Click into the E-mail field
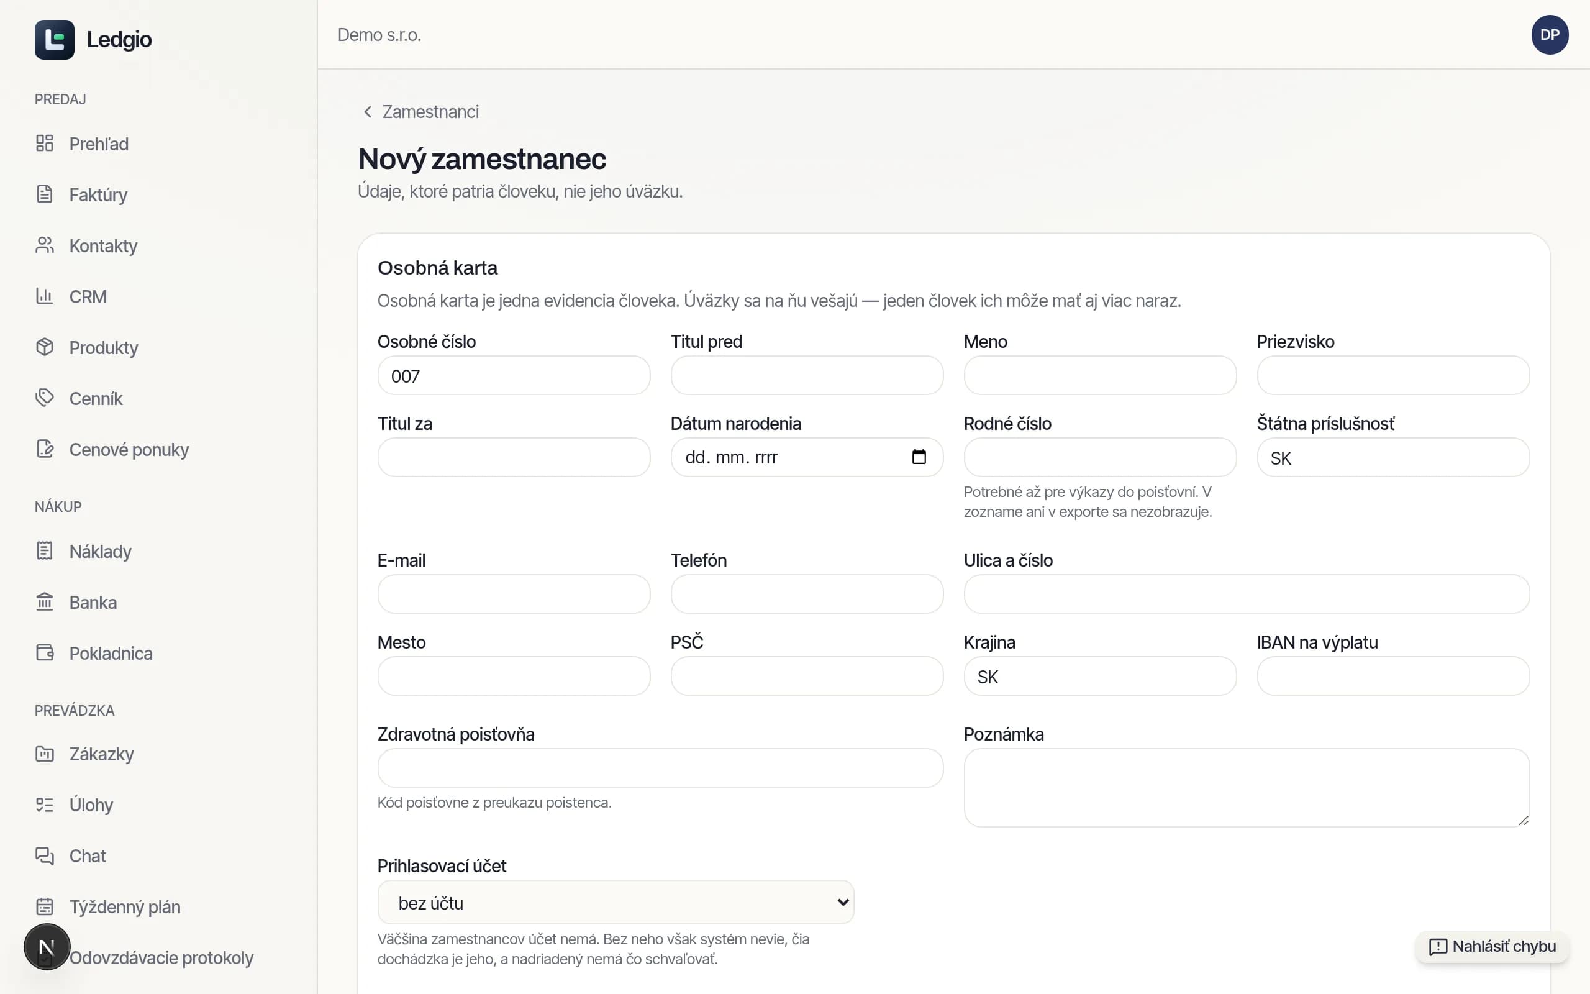Viewport: 1590px width, 994px height. pos(514,595)
